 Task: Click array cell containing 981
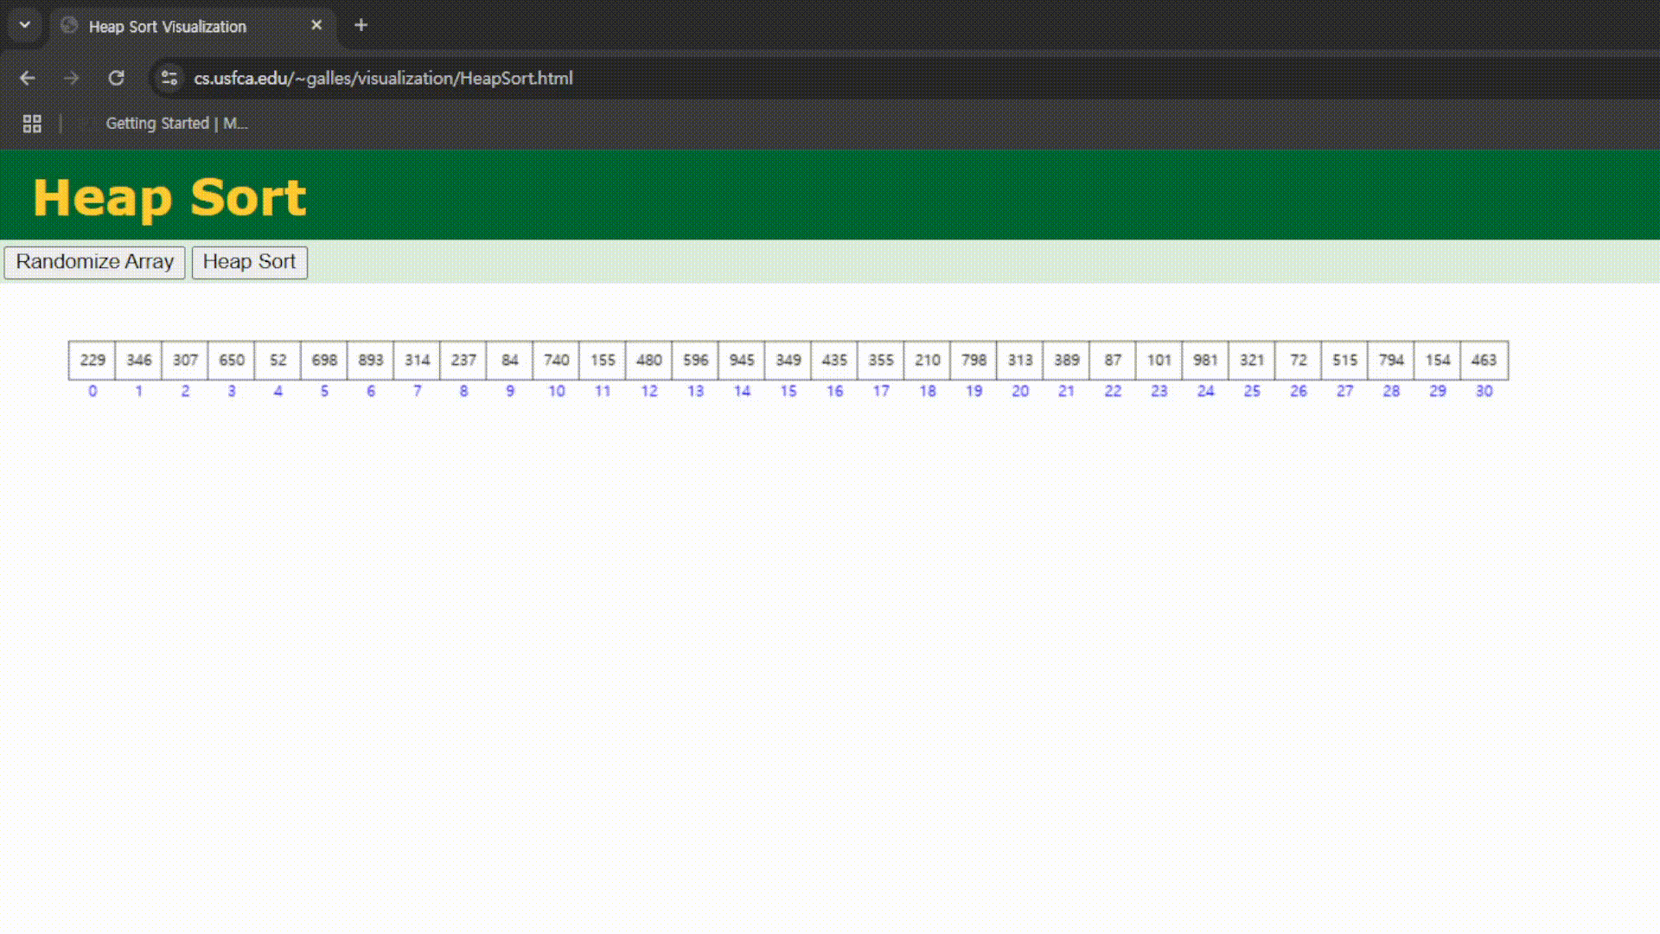coord(1205,361)
